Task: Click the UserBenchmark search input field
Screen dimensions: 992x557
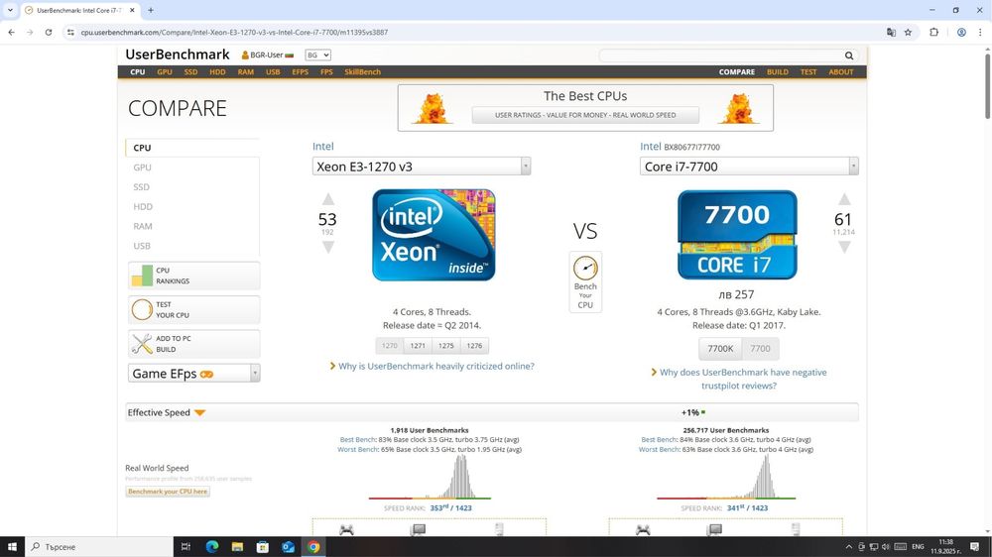Action: pyautogui.click(x=721, y=56)
